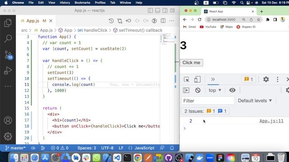The image size is (289, 162).
Task: Open the top JavaScript context dropdown
Action: (x=215, y=90)
